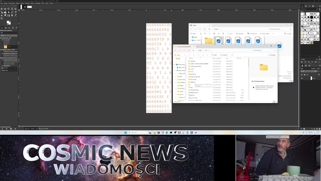Click the Delete trash icon in Obrazy toolbar
The height and width of the screenshot is (181, 321).
pos(223,34)
